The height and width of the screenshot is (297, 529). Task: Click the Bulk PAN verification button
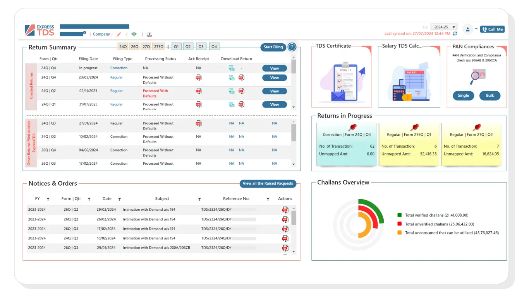[x=490, y=96]
